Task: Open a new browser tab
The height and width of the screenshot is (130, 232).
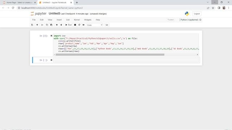Action: [77, 3]
